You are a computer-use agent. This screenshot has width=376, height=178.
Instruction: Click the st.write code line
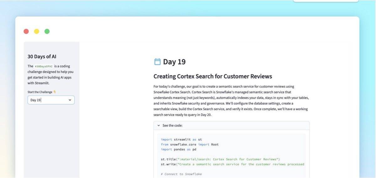coord(232,164)
